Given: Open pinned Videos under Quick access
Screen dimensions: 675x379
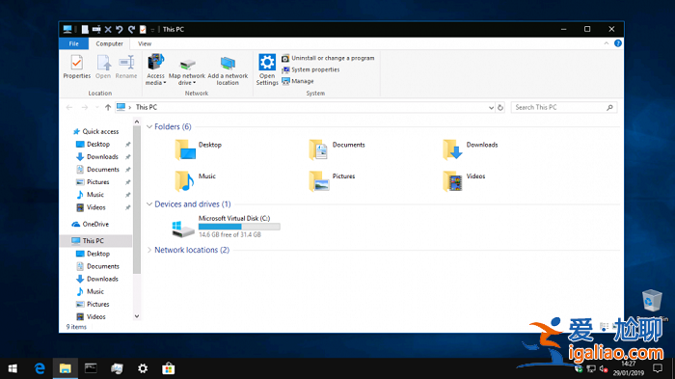Looking at the screenshot, I should coord(96,207).
